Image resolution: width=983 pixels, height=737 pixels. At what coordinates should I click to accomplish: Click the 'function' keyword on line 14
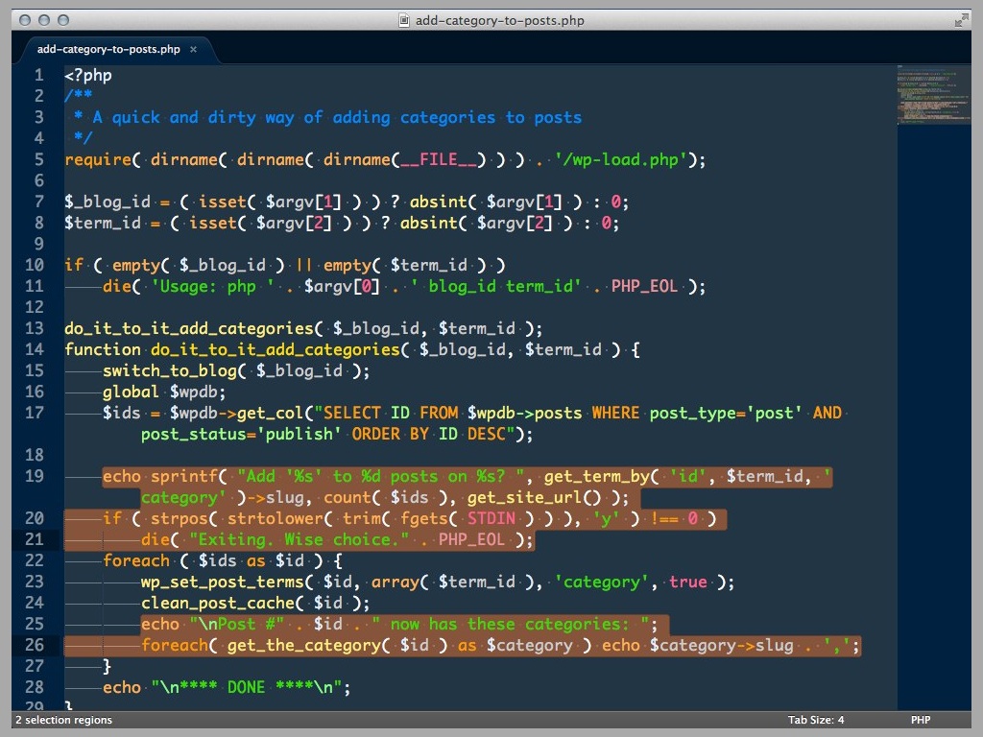pos(103,349)
